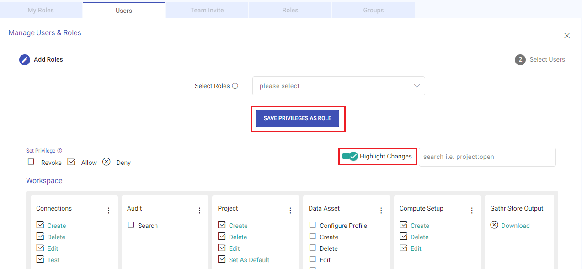
Task: Click the privilege search input field
Action: click(x=487, y=157)
